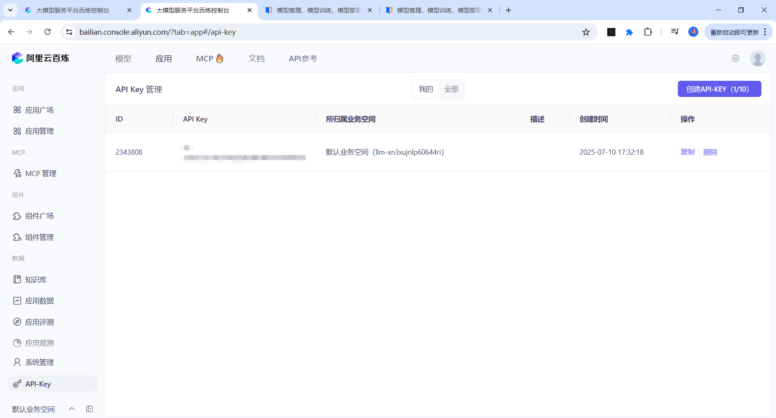Select the 全部 filter tab
The width and height of the screenshot is (776, 418).
coord(451,89)
